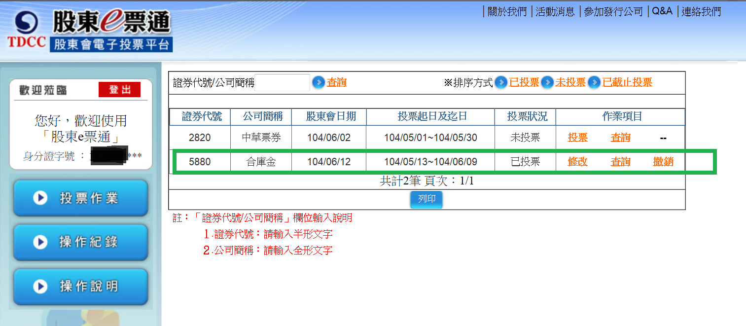Click the TDCC 股東e票通 logo
The image size is (746, 326).
click(x=90, y=30)
